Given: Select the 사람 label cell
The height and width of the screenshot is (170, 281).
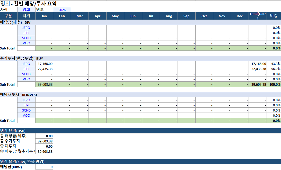Looking at the screenshot, I should pyautogui.click(x=8, y=10).
